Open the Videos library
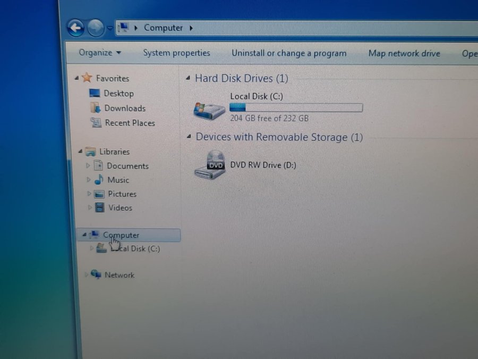The image size is (478, 359). coord(120,208)
